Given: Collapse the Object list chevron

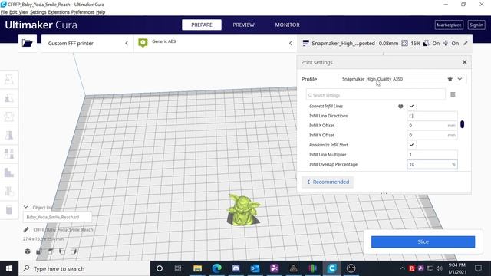Looking at the screenshot, I should point(26,207).
